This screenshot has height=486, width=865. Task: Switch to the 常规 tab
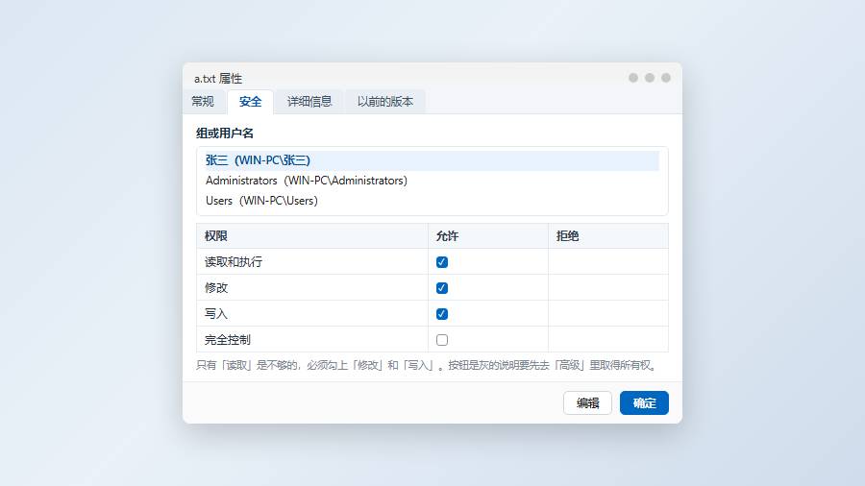pyautogui.click(x=203, y=102)
